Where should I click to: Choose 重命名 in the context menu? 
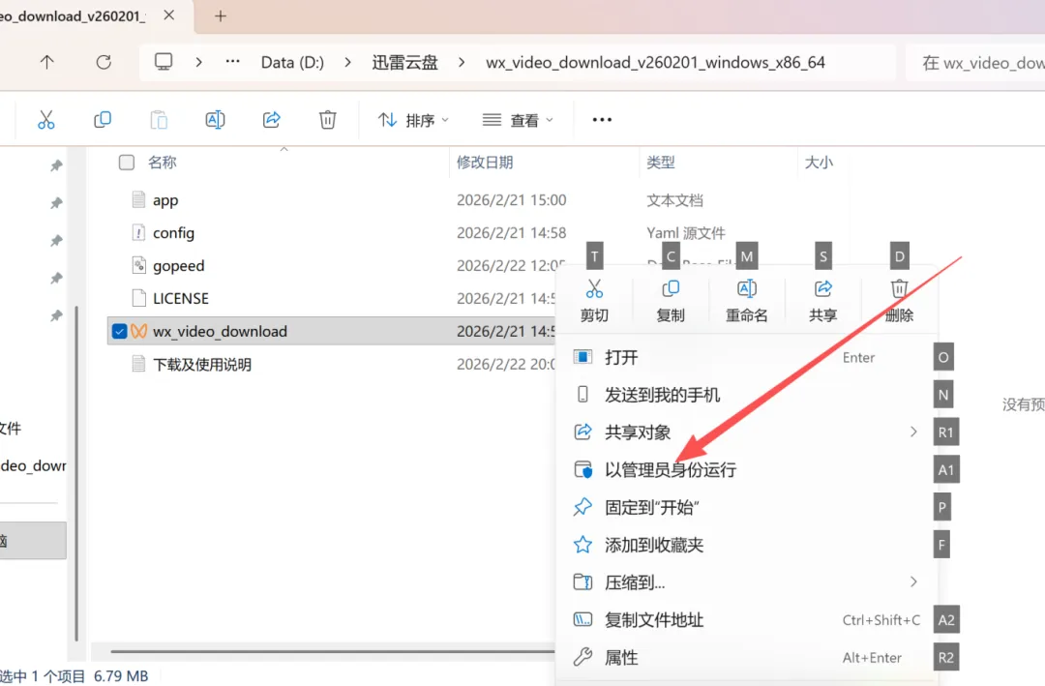pos(746,300)
